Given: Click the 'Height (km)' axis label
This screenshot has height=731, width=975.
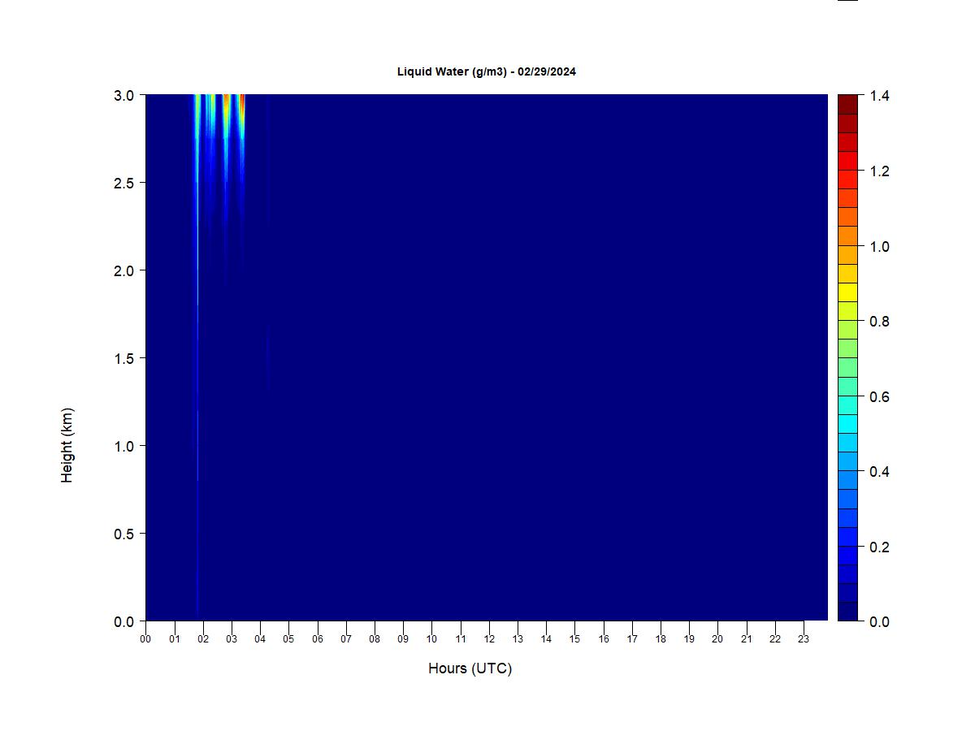Looking at the screenshot, I should coord(67,445).
